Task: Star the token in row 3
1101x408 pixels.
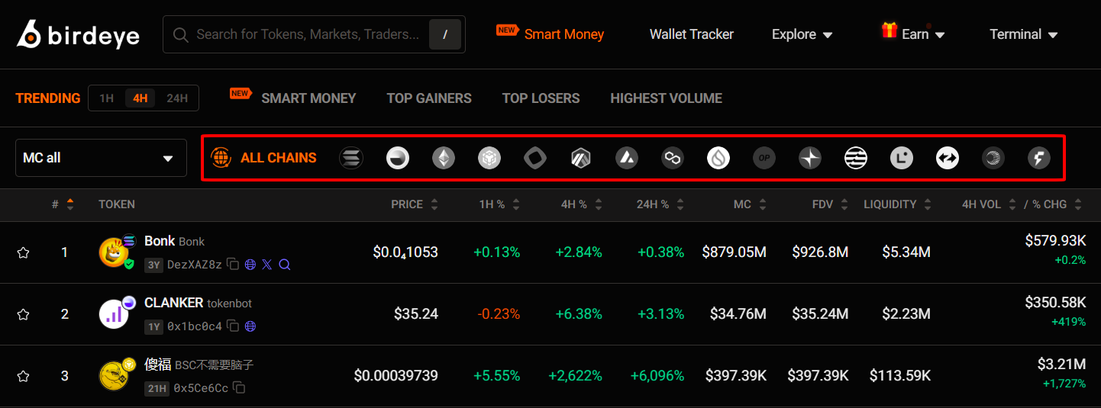Action: 23,376
